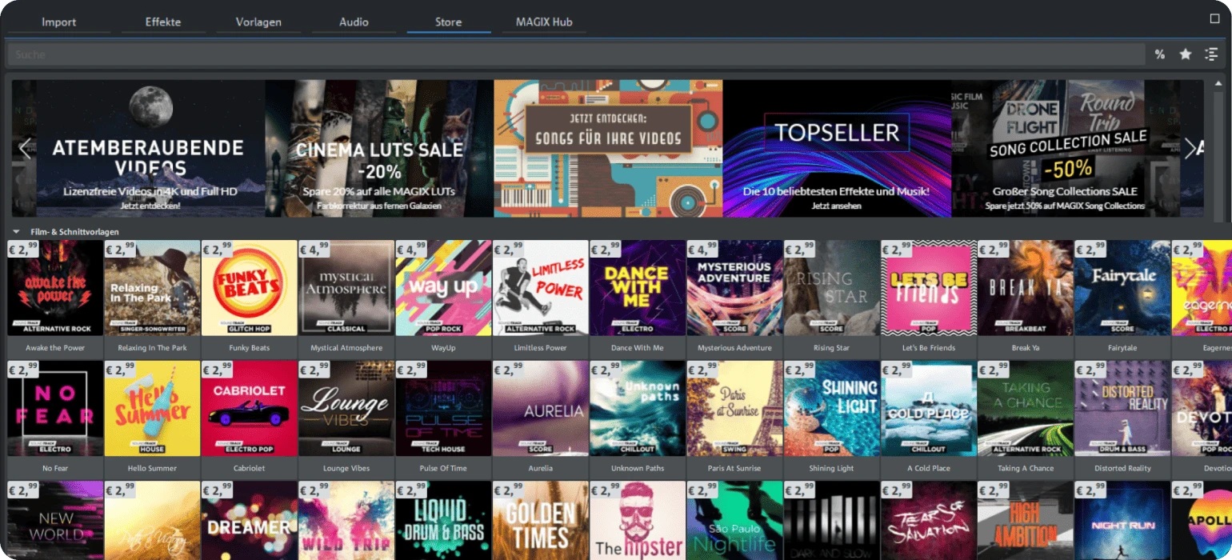This screenshot has width=1232, height=560.
Task: Click the scrollbar up arrow
Action: 1219,83
